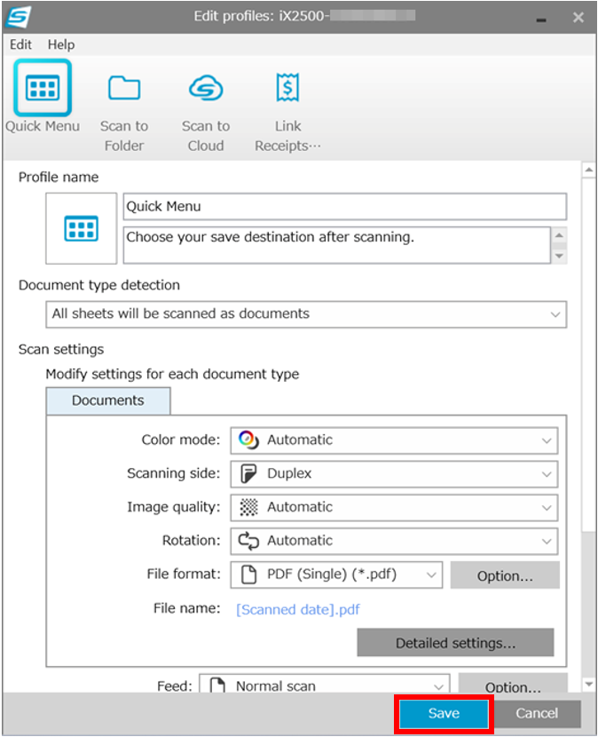
Task: Save the profile
Action: (x=444, y=714)
